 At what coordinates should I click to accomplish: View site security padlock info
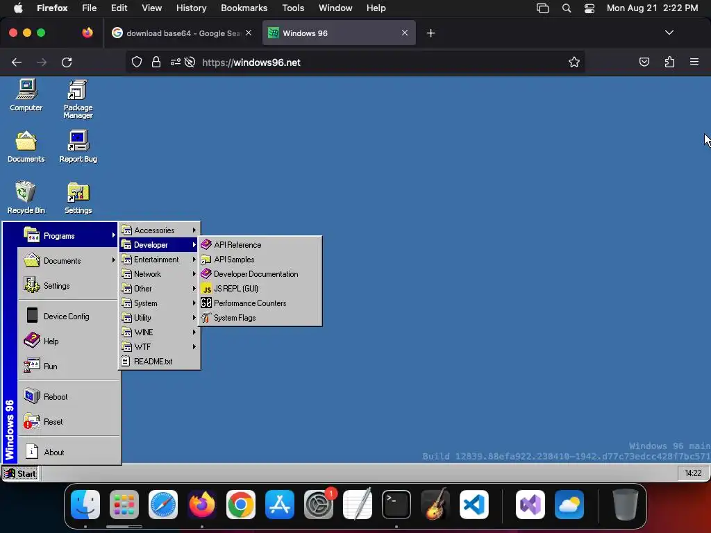click(x=156, y=62)
